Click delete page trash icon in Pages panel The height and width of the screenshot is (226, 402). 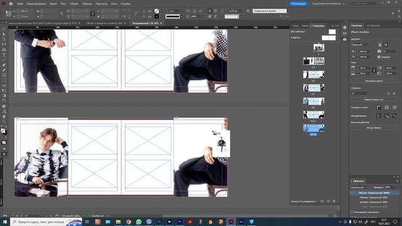[334, 202]
